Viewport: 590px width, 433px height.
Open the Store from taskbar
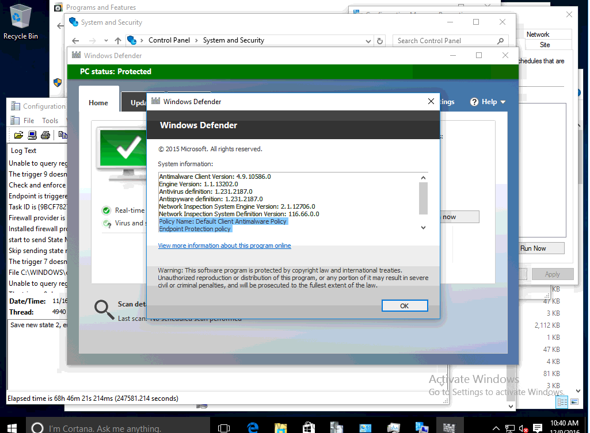pos(309,428)
